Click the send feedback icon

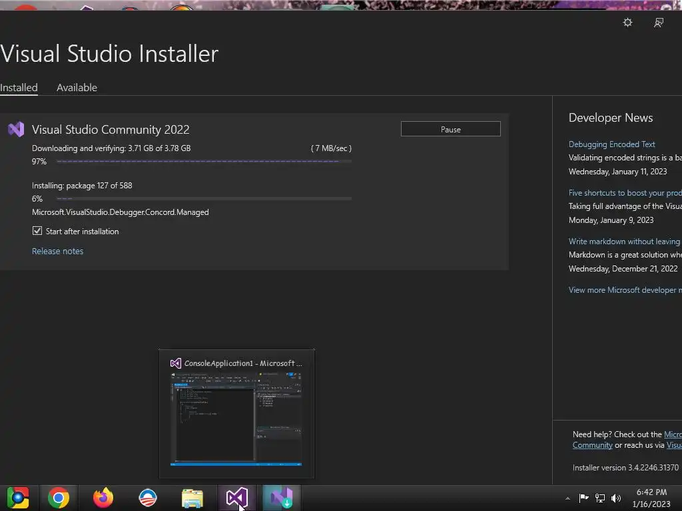click(659, 23)
